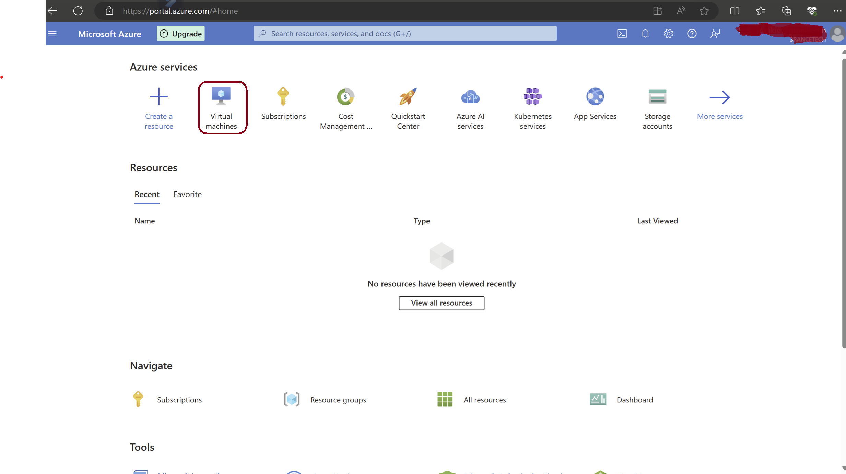Click the Upgrade button

[x=181, y=34]
